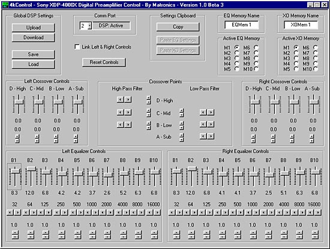This screenshot has width=330, height=249.
Task: Click Left EQ B10 Q value spinner
Action: pos(154,235)
